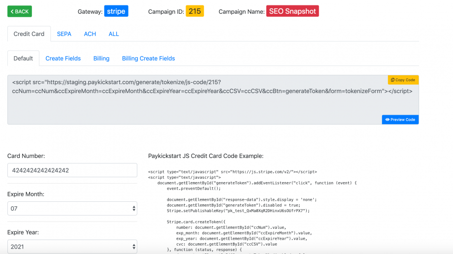Click the Gateway label
The height and width of the screenshot is (254, 453).
point(90,12)
